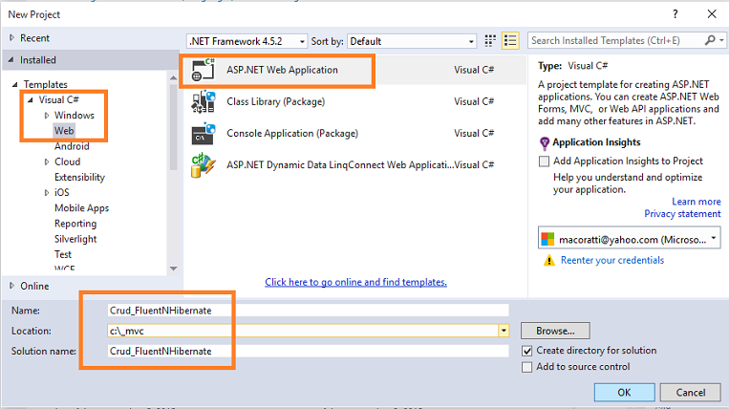
Task: Select Class Library (Package) template name
Action: (x=276, y=102)
